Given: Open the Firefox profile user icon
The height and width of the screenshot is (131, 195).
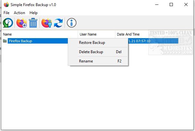Looking at the screenshot, I should click(47, 23).
